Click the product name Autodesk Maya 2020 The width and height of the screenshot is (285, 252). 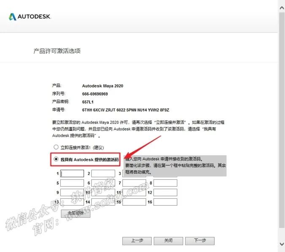point(103,86)
